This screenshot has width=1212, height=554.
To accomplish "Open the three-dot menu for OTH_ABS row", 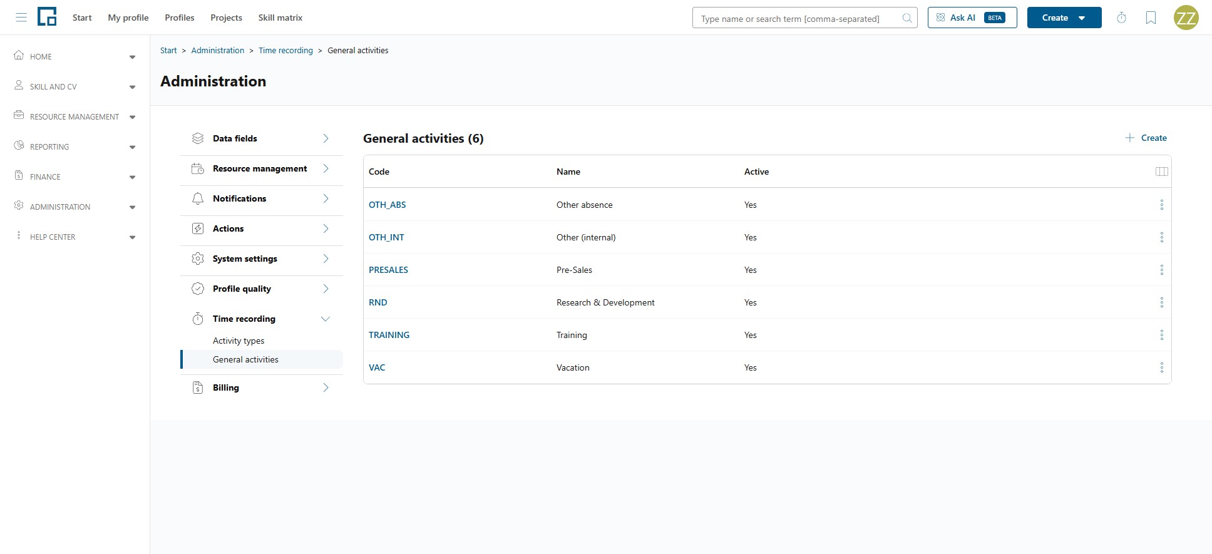I will pos(1162,205).
